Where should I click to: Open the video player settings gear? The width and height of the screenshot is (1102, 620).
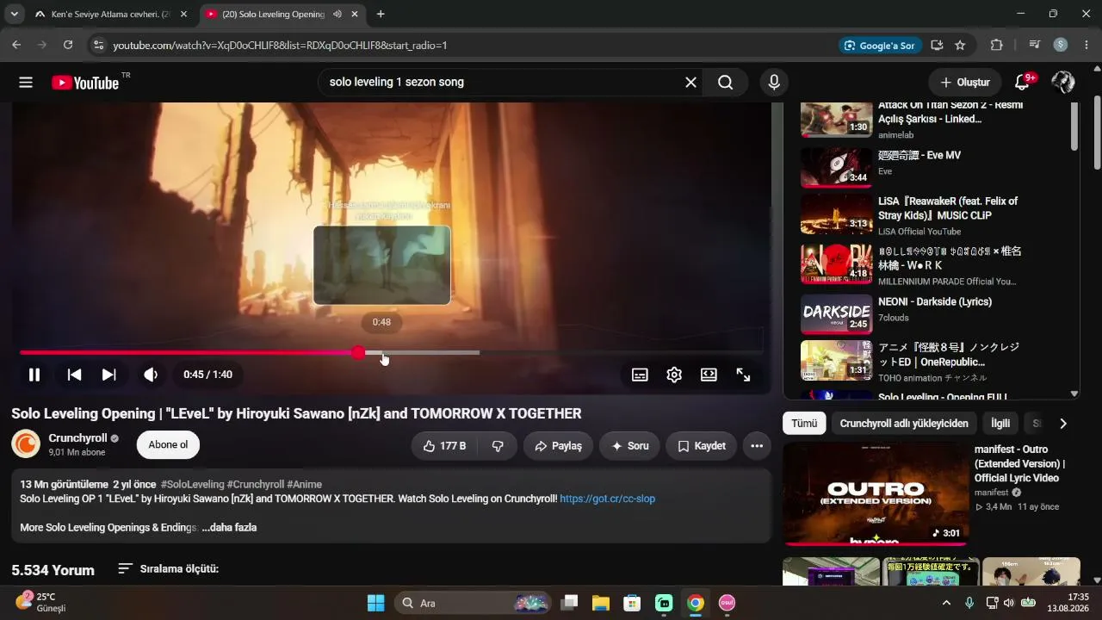coord(674,375)
